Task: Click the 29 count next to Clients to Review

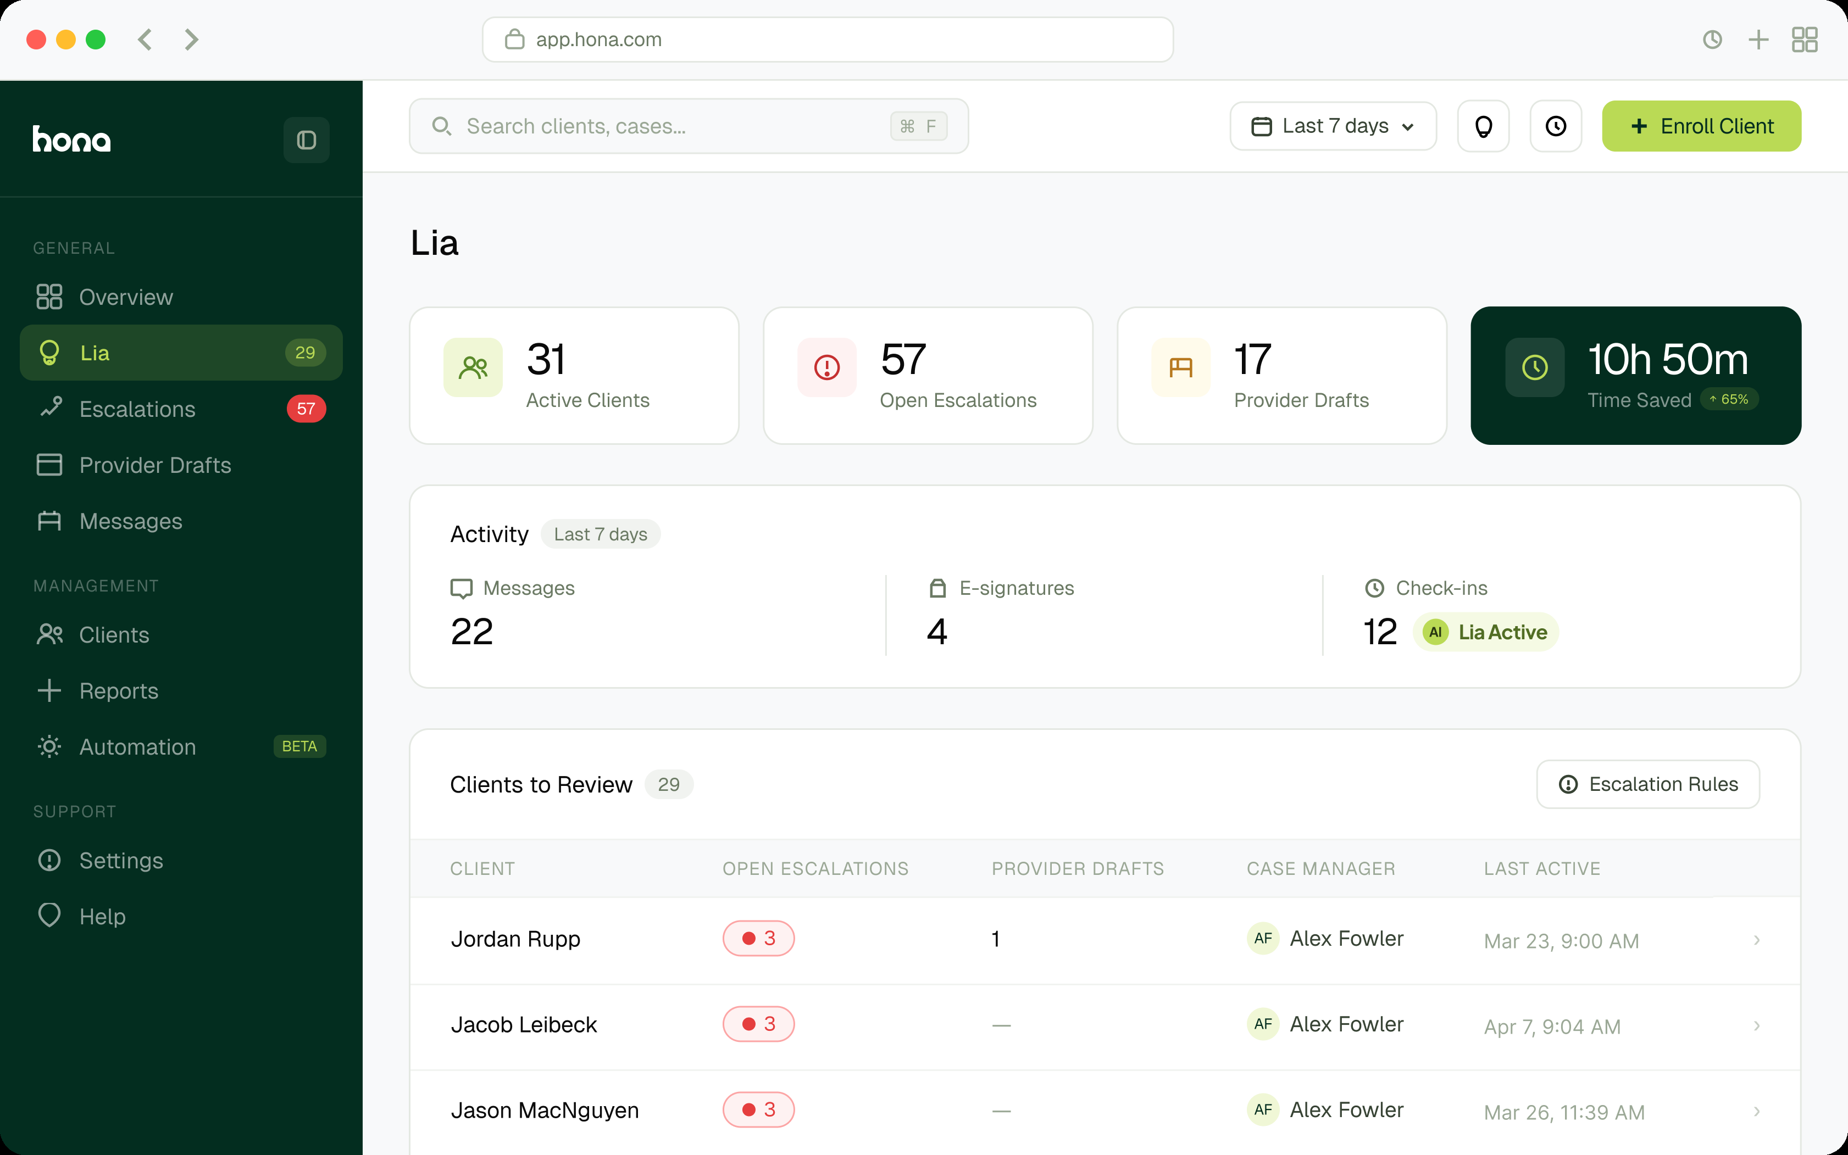Action: click(x=669, y=784)
